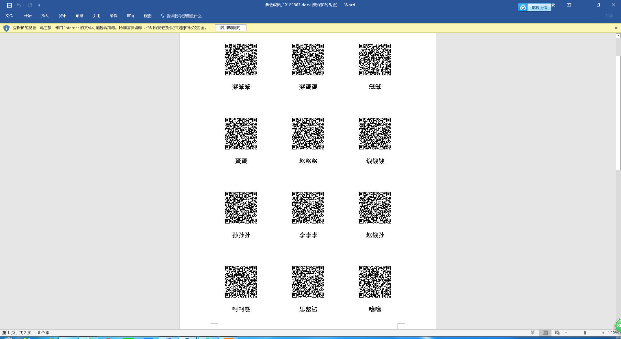Click the page count 第1页,共2页 in status bar

17,333
